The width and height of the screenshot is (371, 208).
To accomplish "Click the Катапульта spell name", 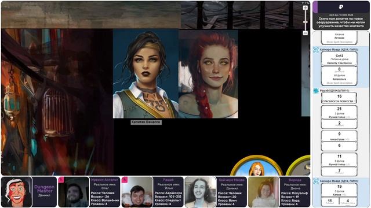I will [339, 79].
